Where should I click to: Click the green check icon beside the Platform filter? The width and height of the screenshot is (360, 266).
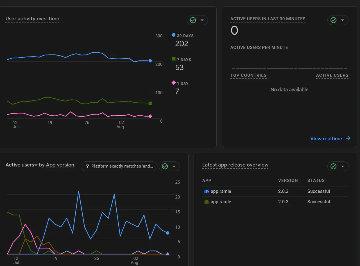165,166
